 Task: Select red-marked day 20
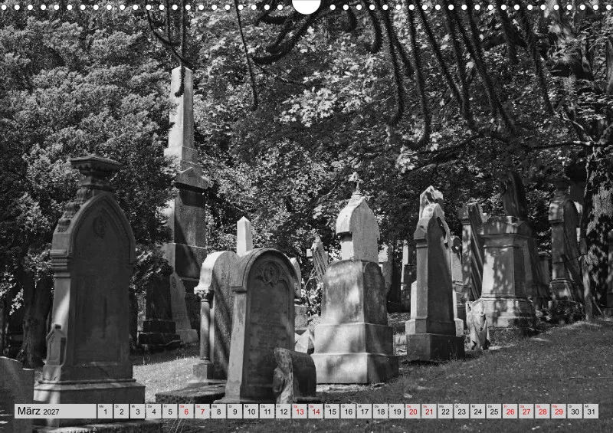tap(413, 412)
